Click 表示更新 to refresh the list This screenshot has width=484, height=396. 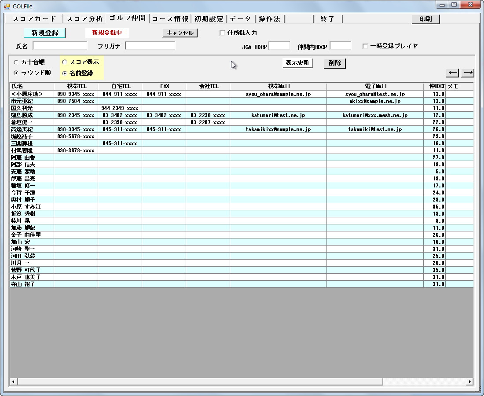point(297,62)
